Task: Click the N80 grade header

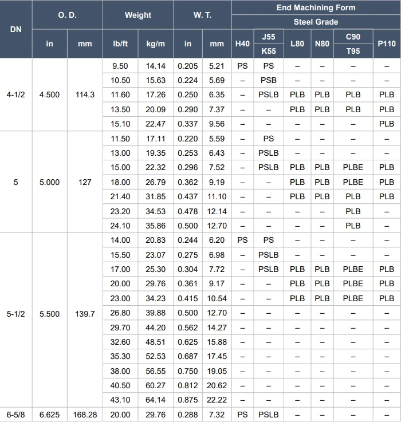Action: click(322, 44)
